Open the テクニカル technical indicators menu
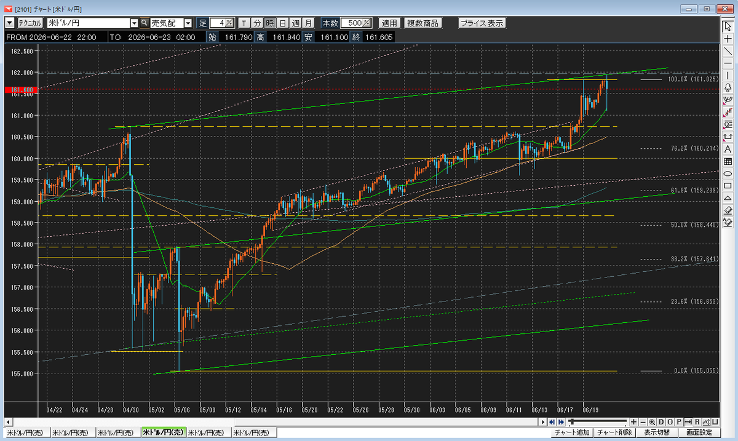The image size is (738, 441). coord(30,23)
